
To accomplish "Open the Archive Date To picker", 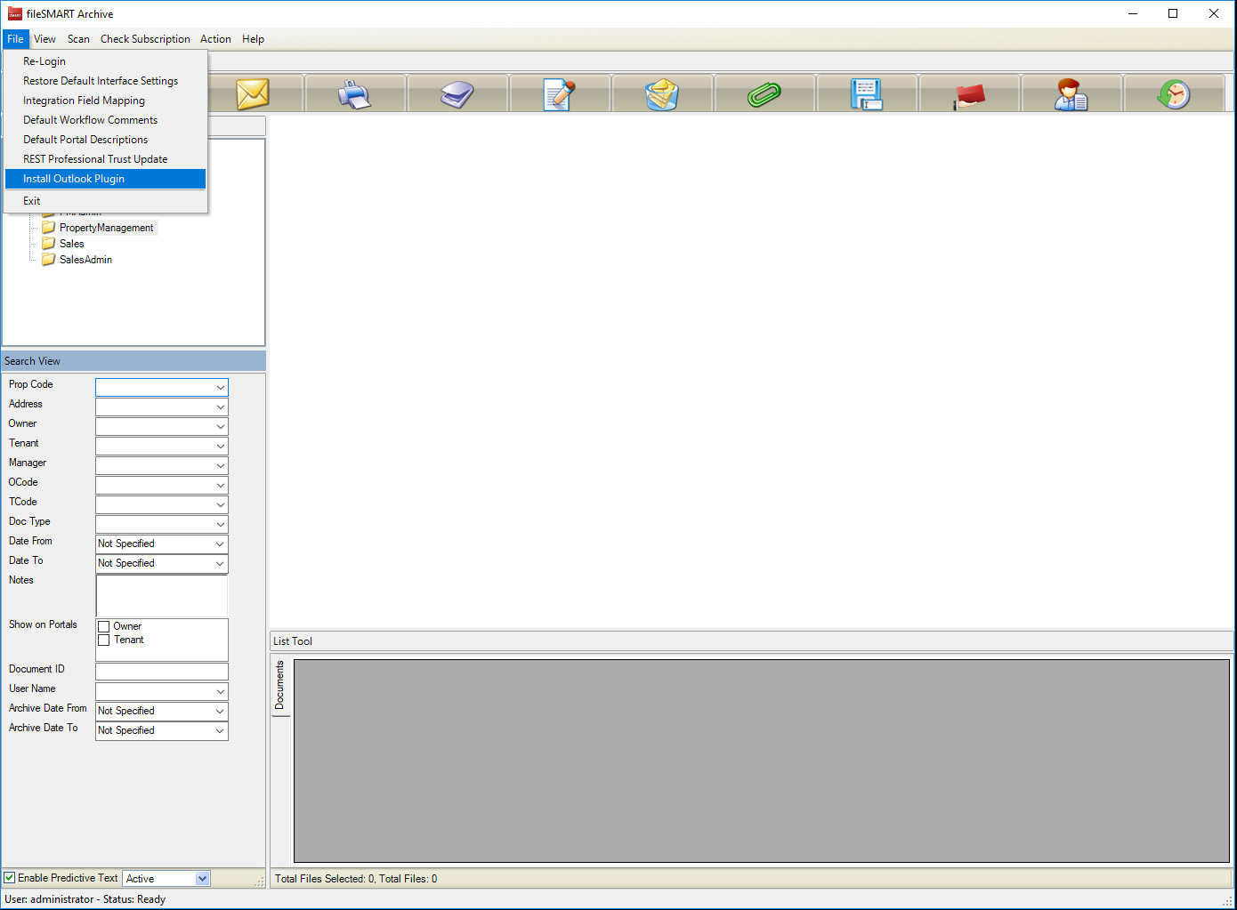I will [x=220, y=730].
